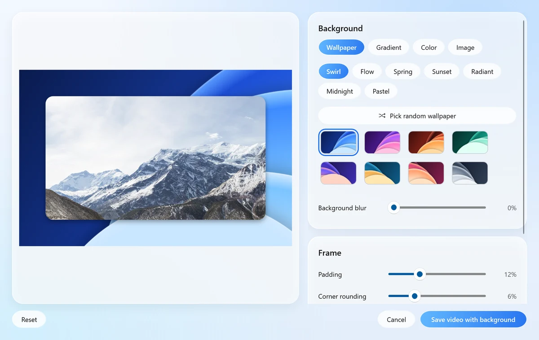Select the dark red and orange swirl thumbnail

(x=426, y=142)
